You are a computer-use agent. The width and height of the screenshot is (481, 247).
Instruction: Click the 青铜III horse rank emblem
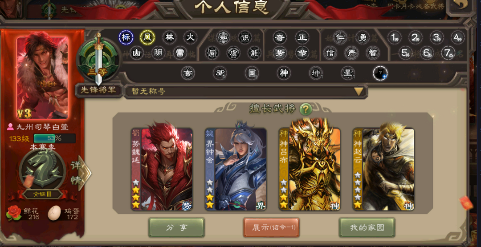click(42, 170)
